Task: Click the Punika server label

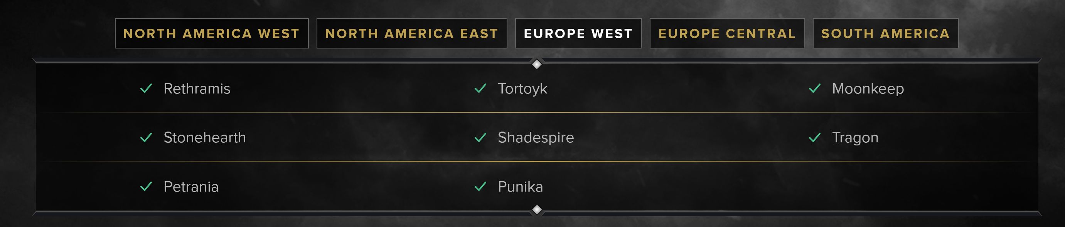Action: point(520,187)
